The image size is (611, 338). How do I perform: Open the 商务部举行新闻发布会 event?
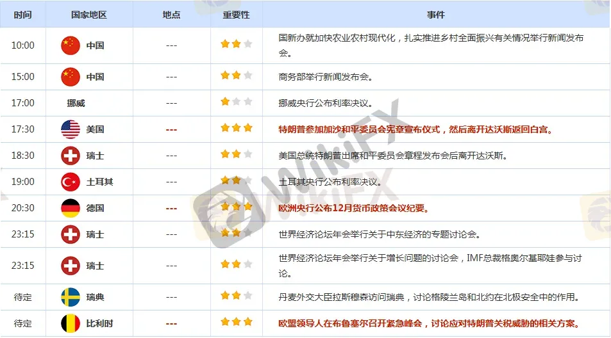[325, 77]
